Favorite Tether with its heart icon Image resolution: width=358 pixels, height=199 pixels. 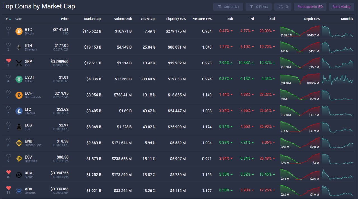(8, 76)
